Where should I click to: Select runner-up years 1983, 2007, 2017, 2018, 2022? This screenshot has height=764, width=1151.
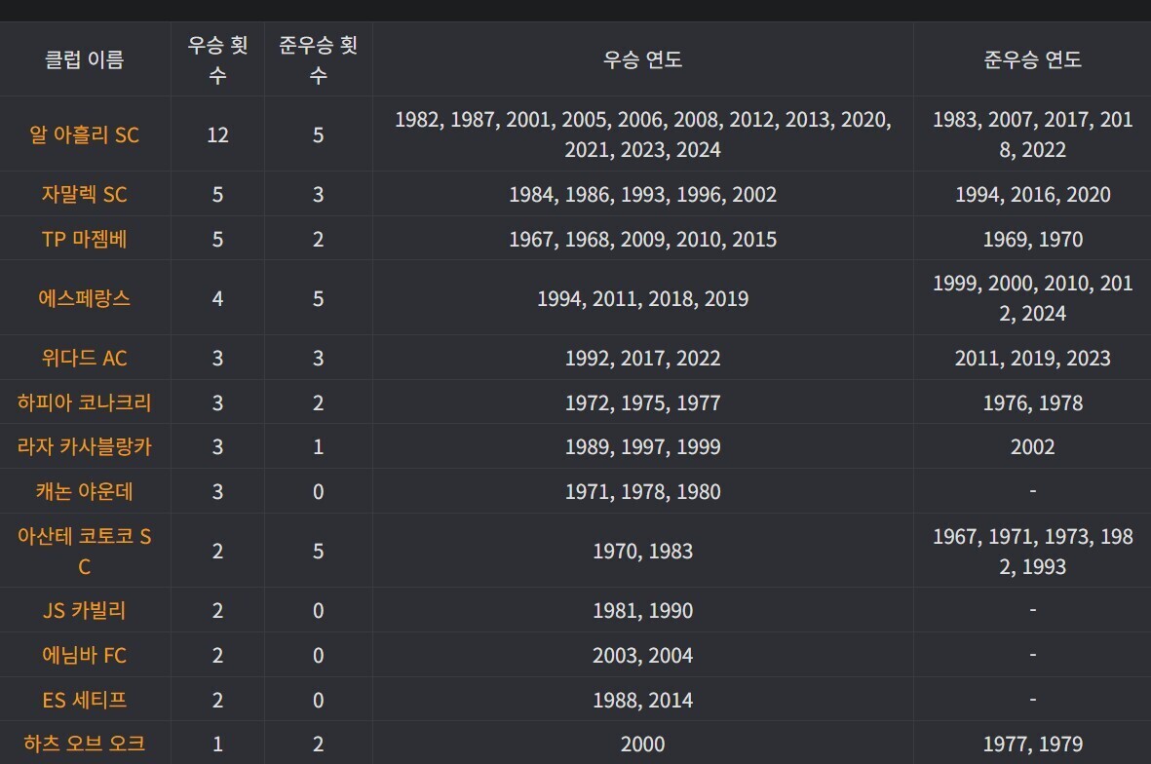(1032, 135)
